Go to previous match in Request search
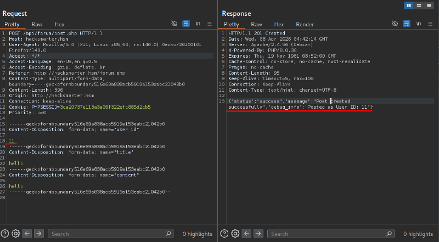The image size is (439, 242). coord(27,233)
